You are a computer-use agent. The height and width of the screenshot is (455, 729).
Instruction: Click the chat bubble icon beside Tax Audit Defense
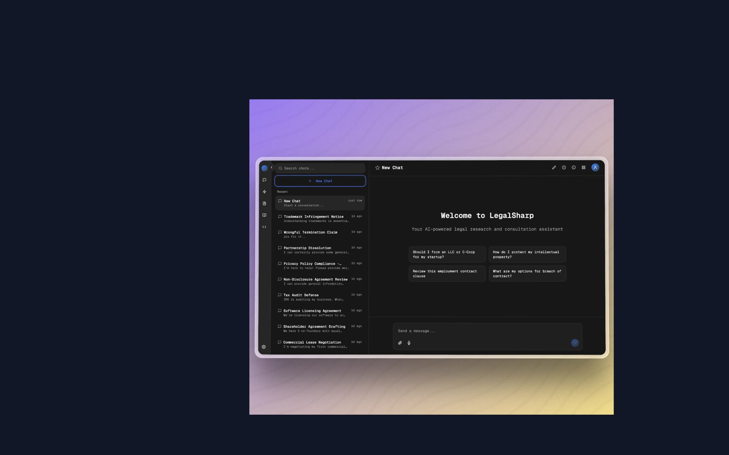[279, 295]
